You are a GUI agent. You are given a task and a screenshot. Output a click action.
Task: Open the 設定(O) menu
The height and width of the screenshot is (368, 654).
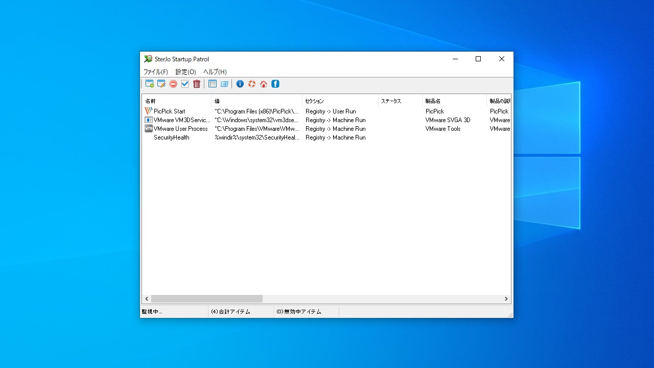[x=186, y=72]
